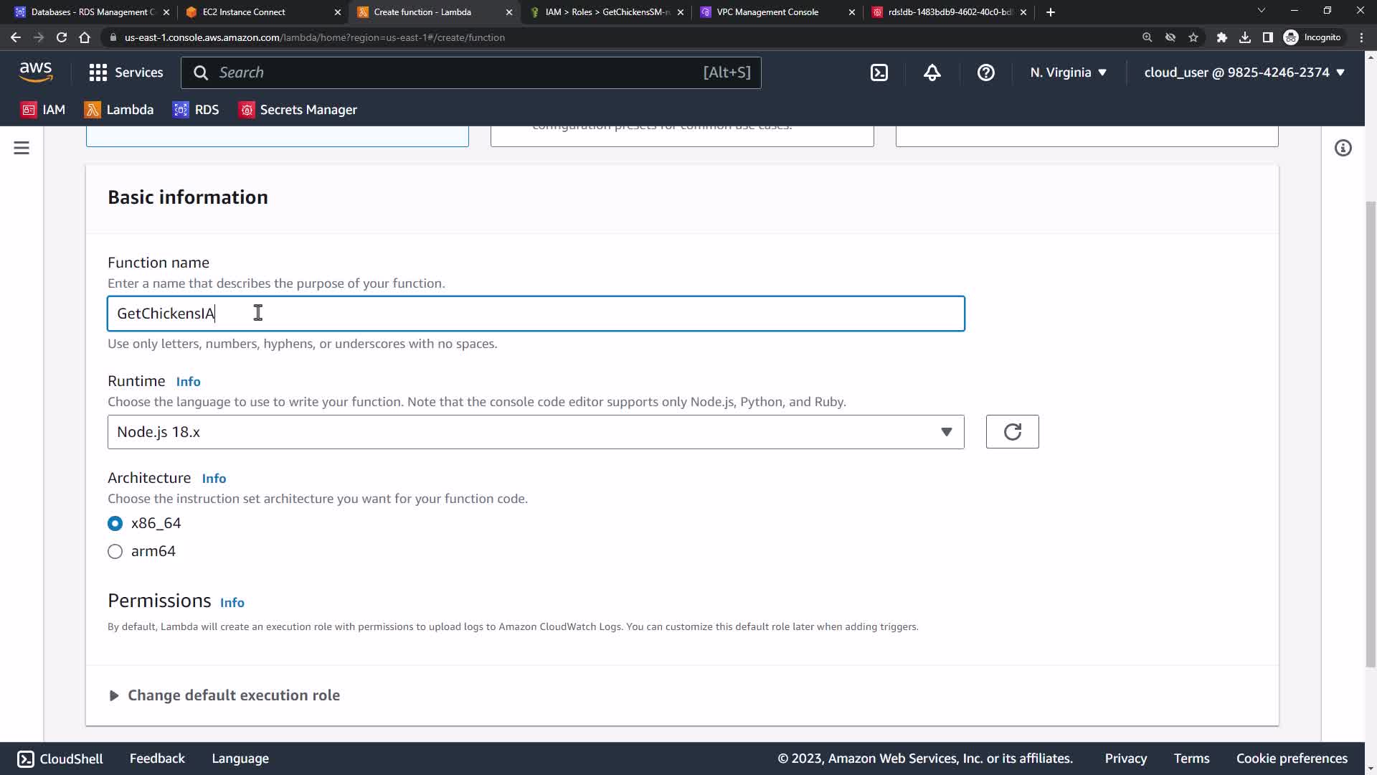Click the help question mark icon

pos(985,72)
